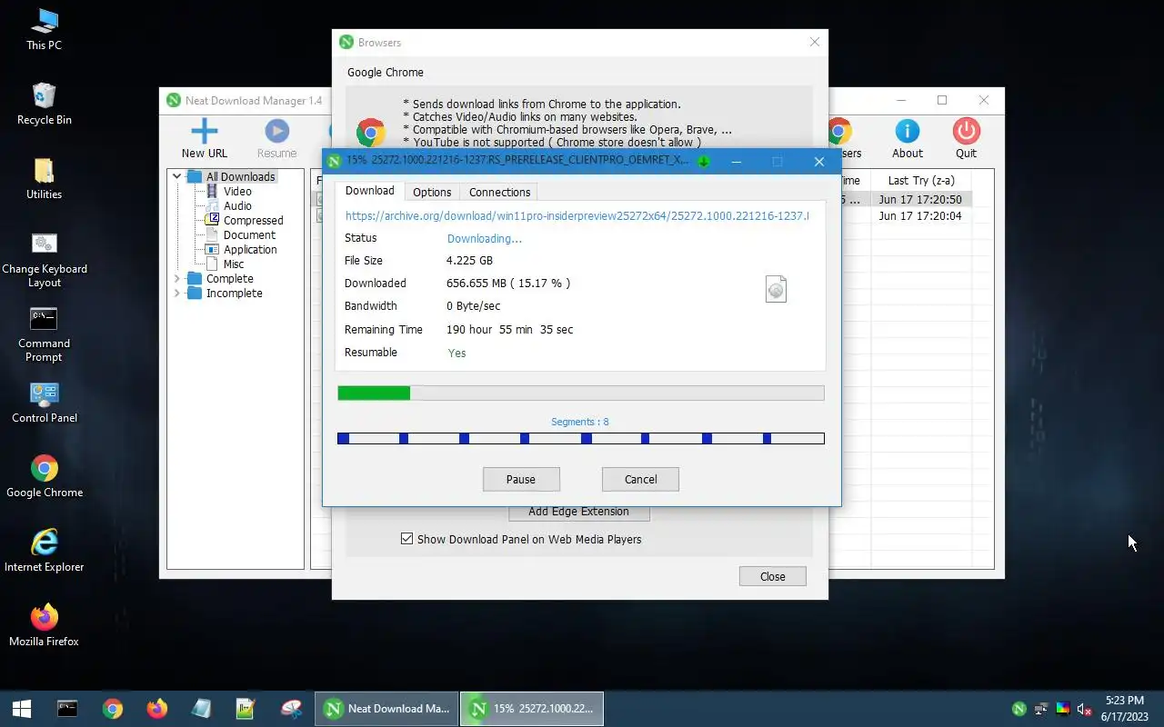This screenshot has height=727, width=1164.
Task: Click the Google Chrome logo in Browsers dialog
Action: click(x=370, y=133)
